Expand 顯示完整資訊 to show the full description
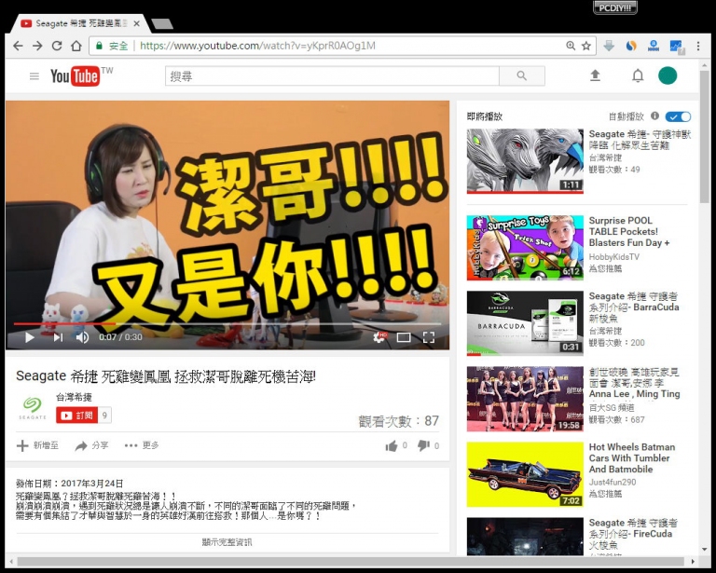 click(227, 541)
